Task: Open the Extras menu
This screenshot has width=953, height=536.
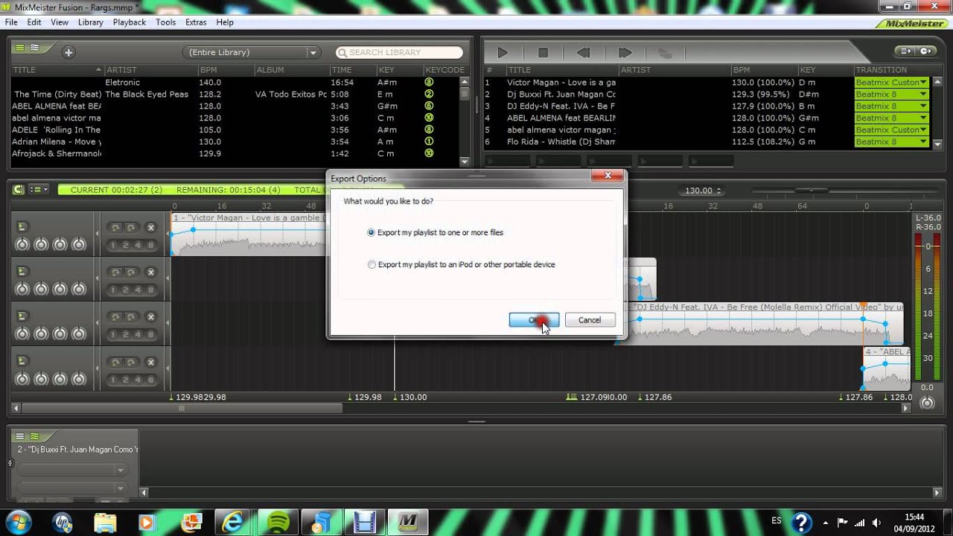Action: (196, 22)
